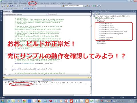This screenshot has height=103, width=137.
Task: Open the デバッグ(D) menu
Action: pos(39,3)
